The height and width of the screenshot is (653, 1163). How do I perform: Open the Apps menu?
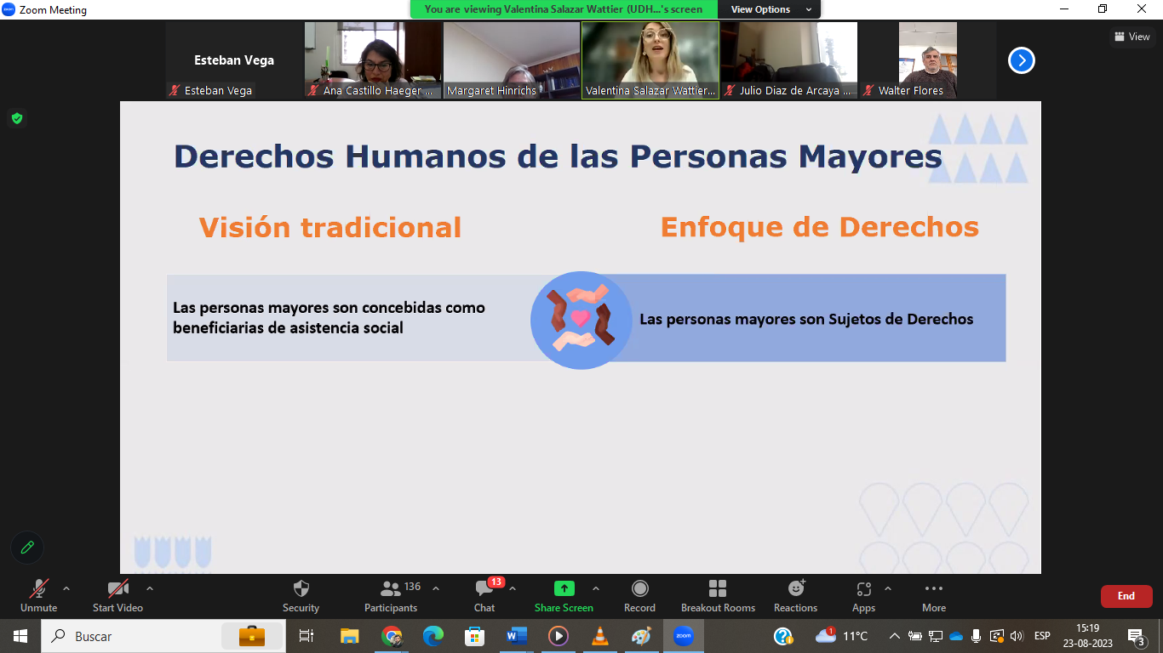863,595
